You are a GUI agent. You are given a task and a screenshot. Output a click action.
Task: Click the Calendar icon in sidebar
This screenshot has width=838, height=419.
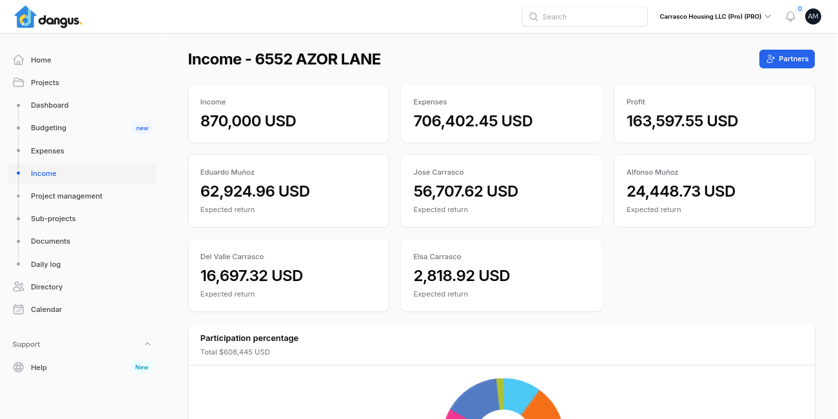(x=19, y=309)
